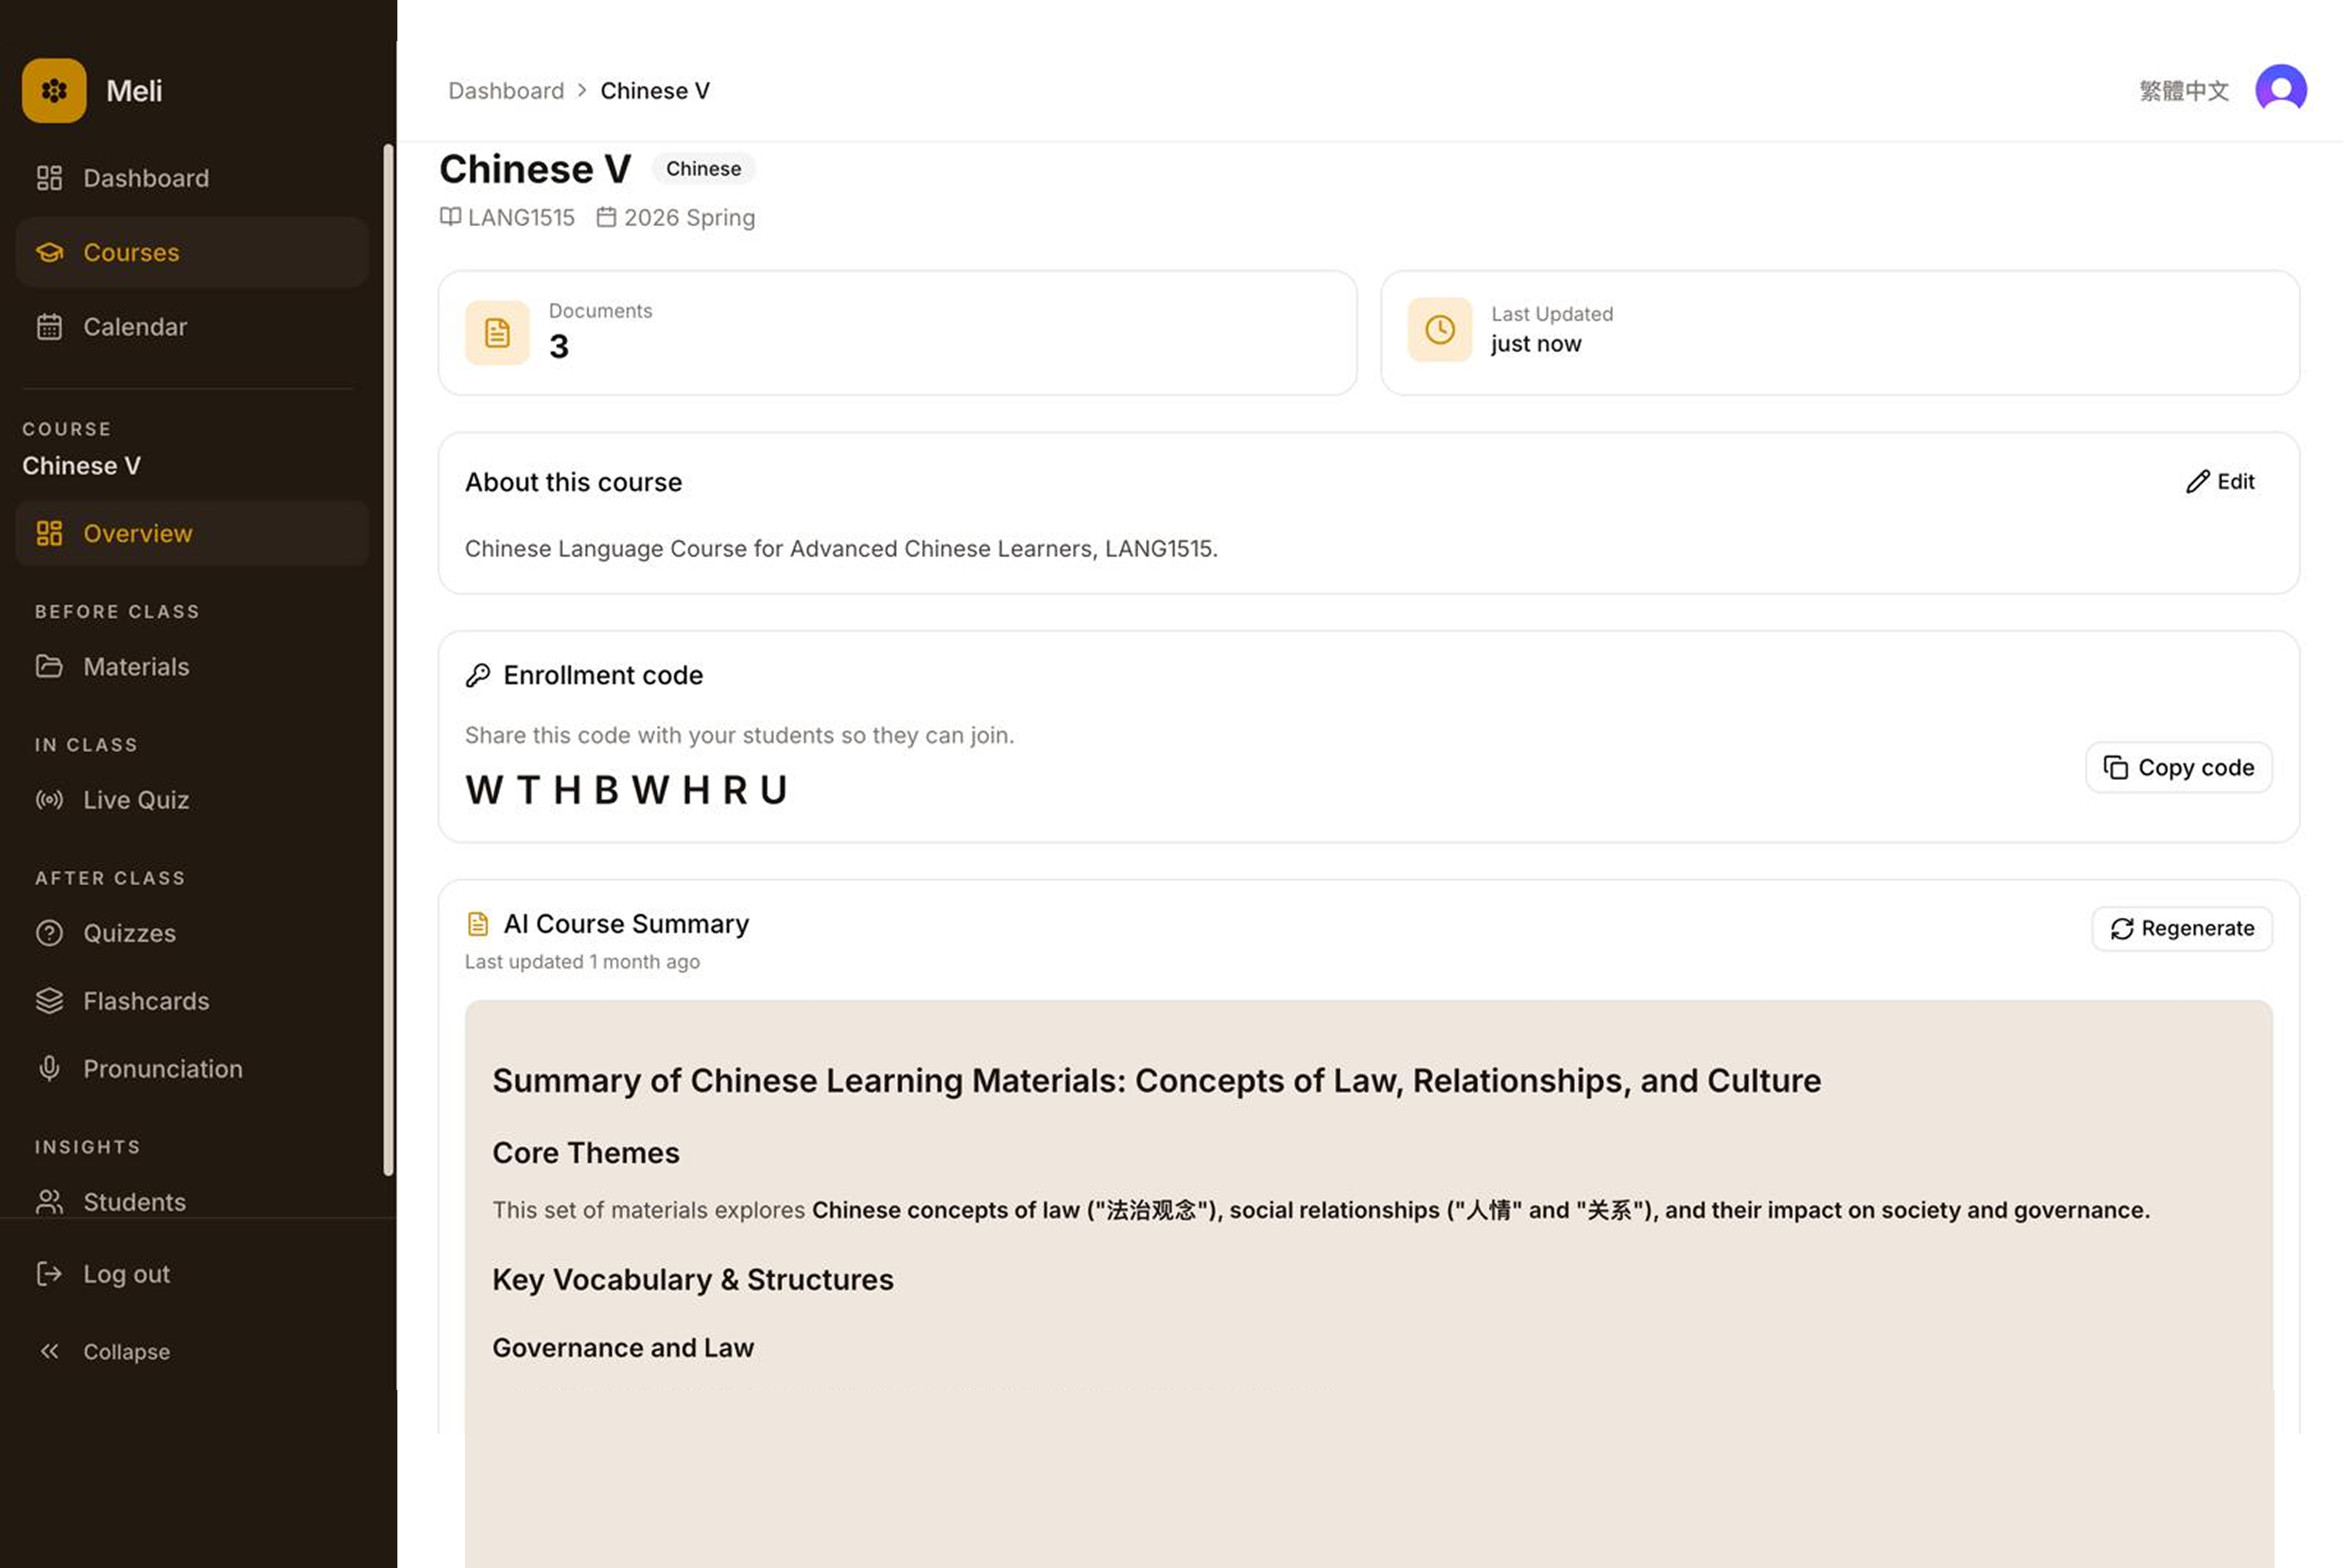Open the user profile avatar
Viewport: 2349px width, 1568px height.
[2280, 91]
